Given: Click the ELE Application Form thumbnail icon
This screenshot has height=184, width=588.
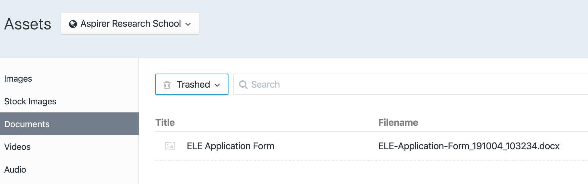Looking at the screenshot, I should (x=170, y=146).
